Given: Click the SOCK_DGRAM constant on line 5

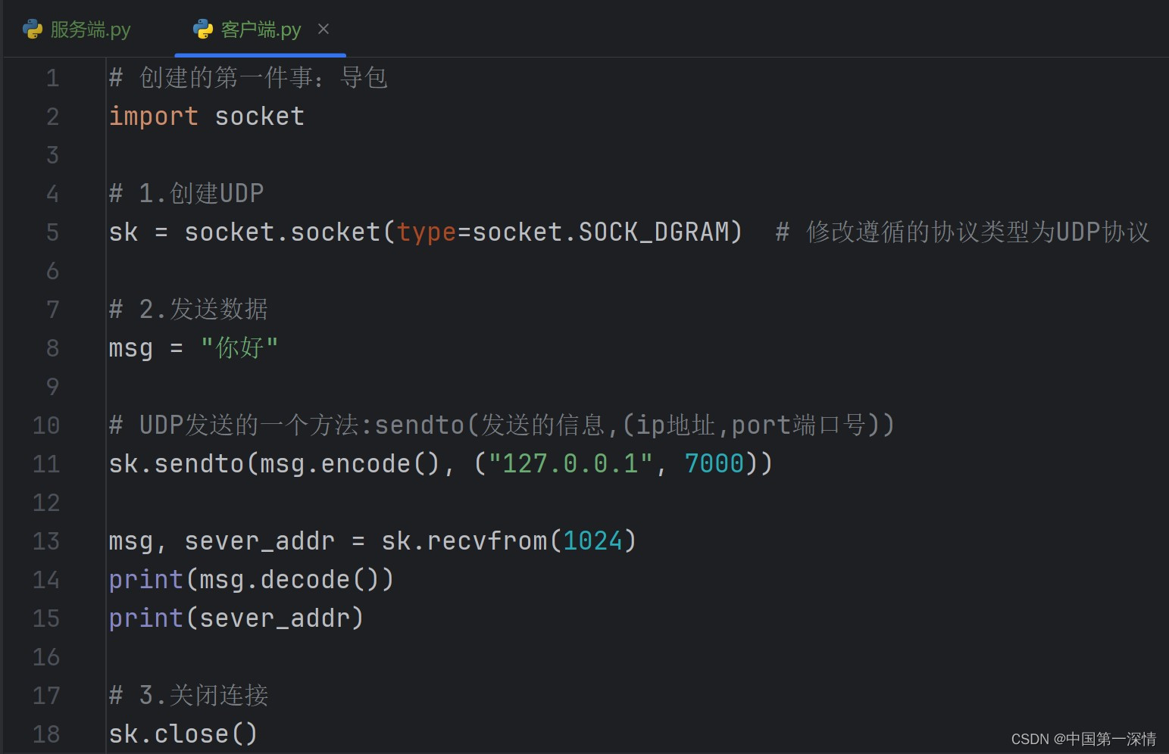Looking at the screenshot, I should click(655, 232).
